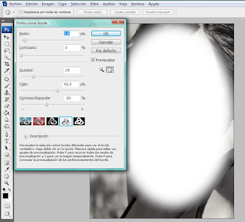This screenshot has width=245, height=222.
Task: Pick the dialog's Hand tool
Action: (110, 70)
